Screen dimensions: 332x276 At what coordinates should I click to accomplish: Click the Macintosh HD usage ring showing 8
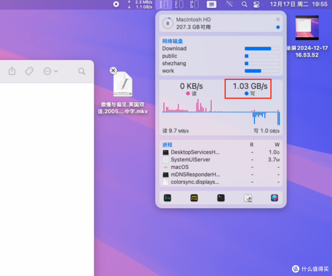click(168, 23)
